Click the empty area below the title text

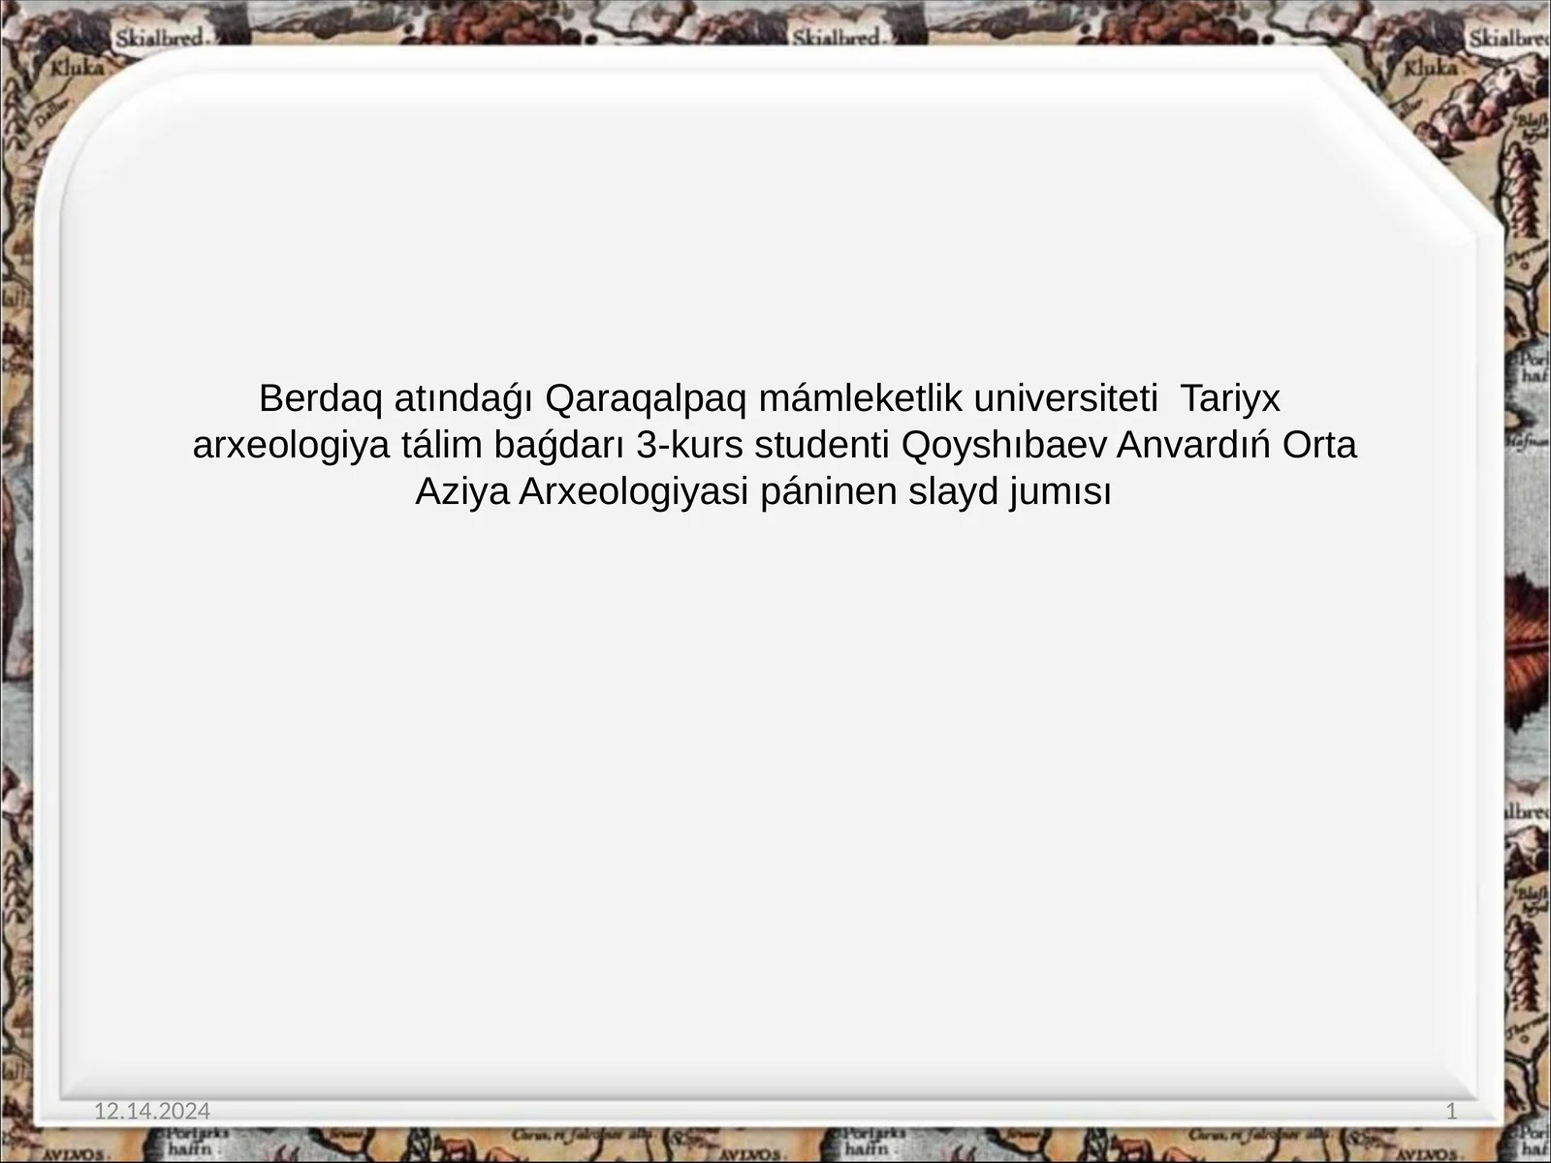pyautogui.click(x=775, y=775)
